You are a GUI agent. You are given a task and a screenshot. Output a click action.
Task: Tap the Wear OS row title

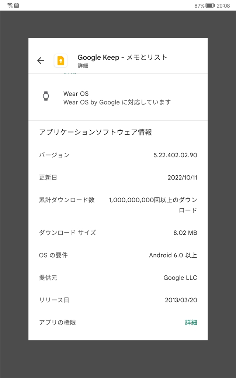tap(76, 94)
